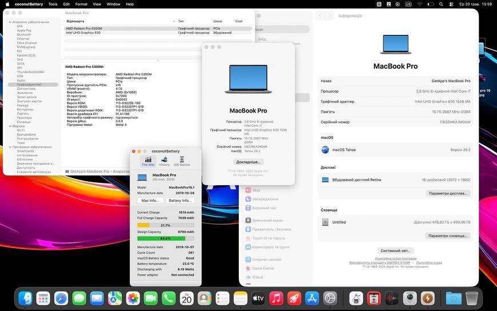This screenshot has width=497, height=311.
Task: Open Apple TV from the Dock
Action: tap(258, 298)
